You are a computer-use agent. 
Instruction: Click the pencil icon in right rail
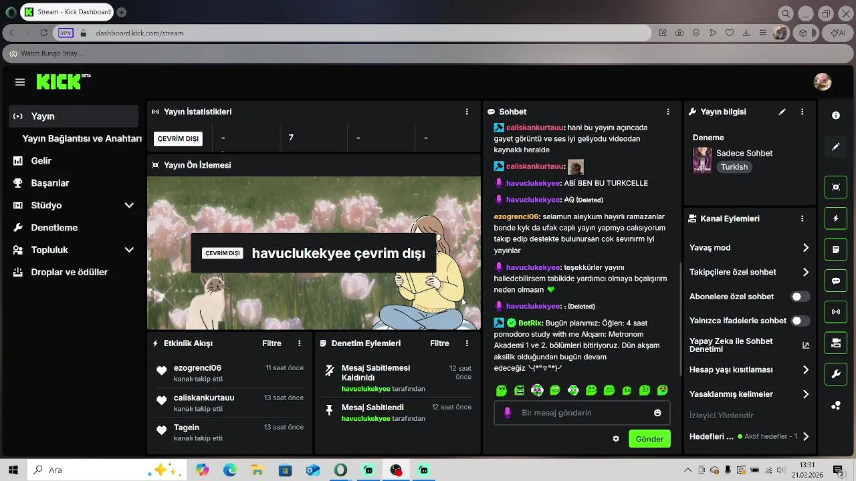[836, 146]
